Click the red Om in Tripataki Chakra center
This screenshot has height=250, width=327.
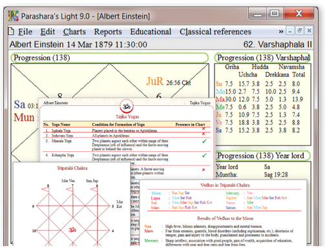72,230
